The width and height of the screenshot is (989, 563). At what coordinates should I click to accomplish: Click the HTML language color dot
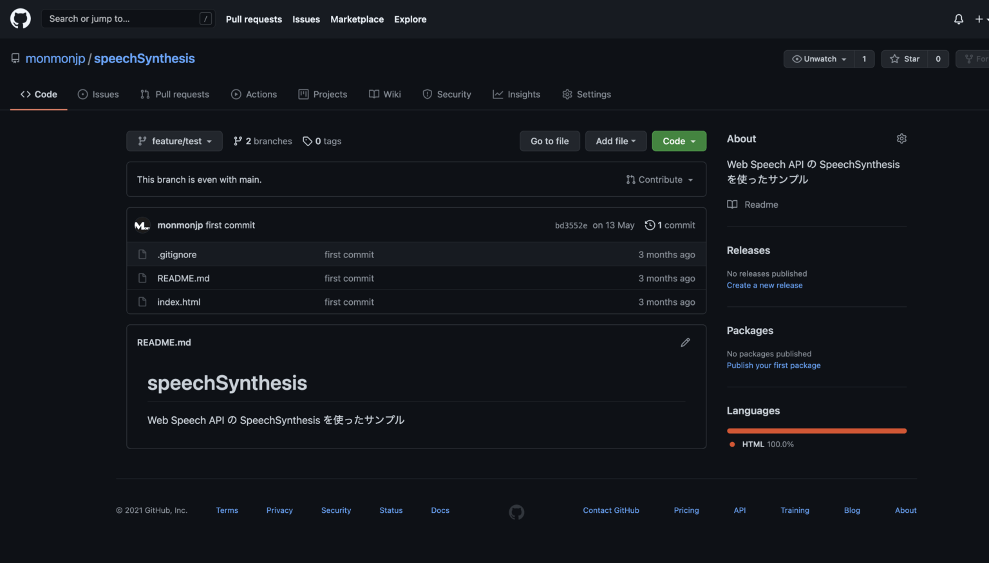[x=732, y=445]
